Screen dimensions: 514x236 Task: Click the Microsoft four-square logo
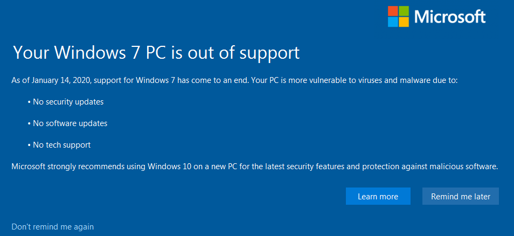pyautogui.click(x=398, y=16)
